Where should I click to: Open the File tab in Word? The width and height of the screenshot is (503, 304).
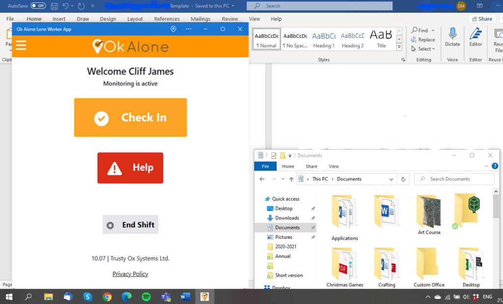click(10, 19)
